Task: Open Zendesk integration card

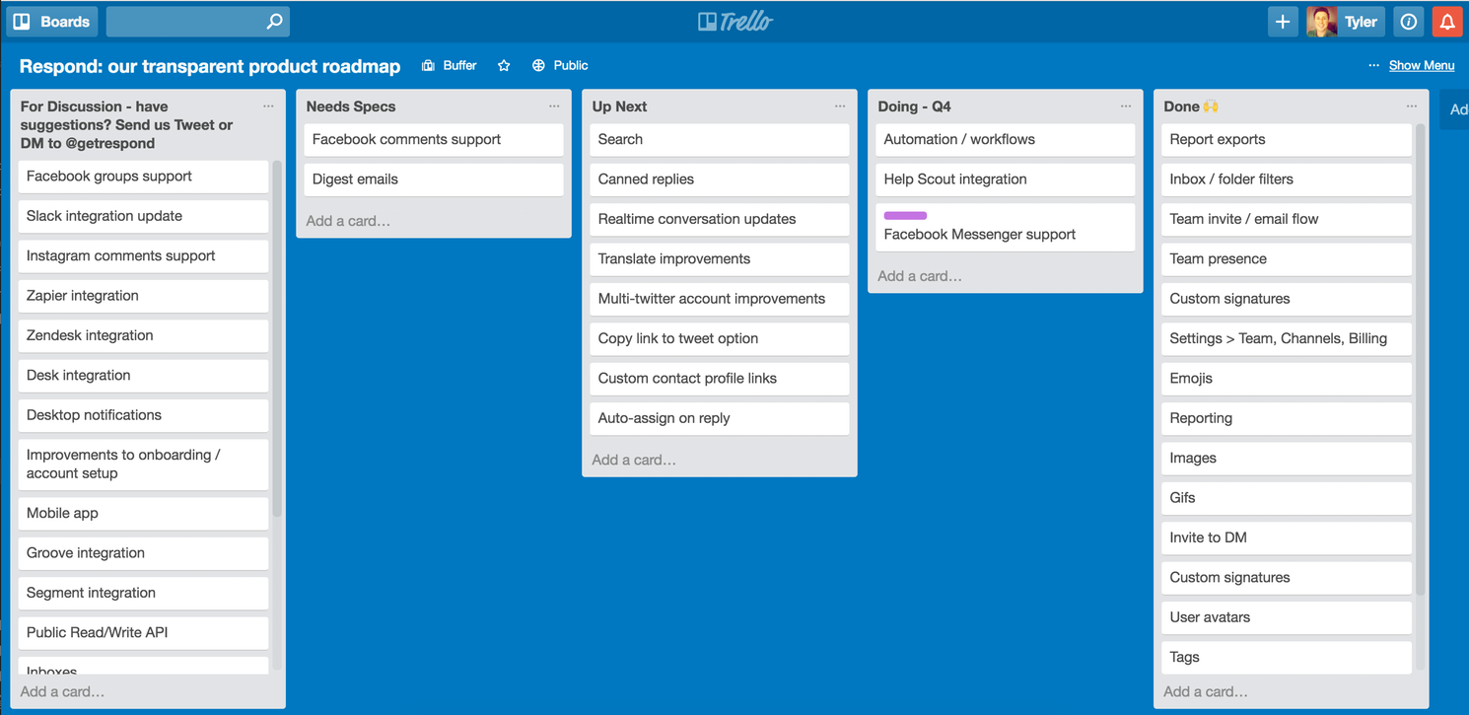Action: point(143,335)
